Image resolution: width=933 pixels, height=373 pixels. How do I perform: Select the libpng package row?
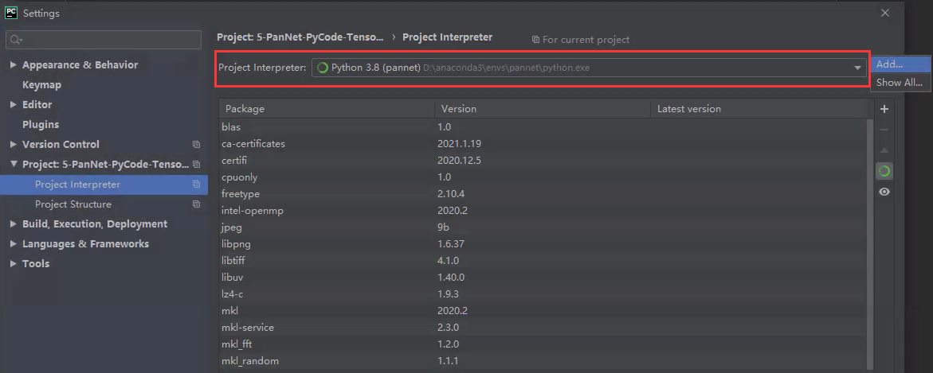[x=544, y=243]
